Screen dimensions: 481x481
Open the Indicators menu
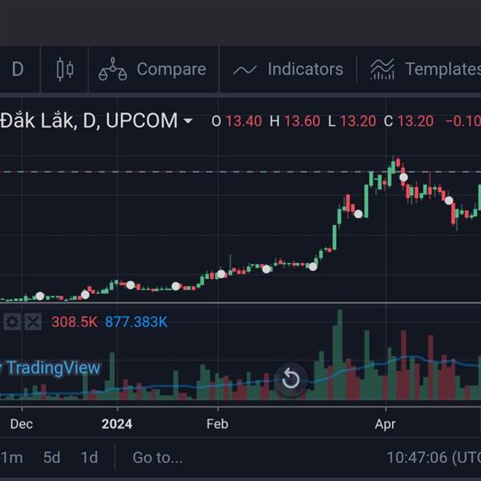coord(289,69)
